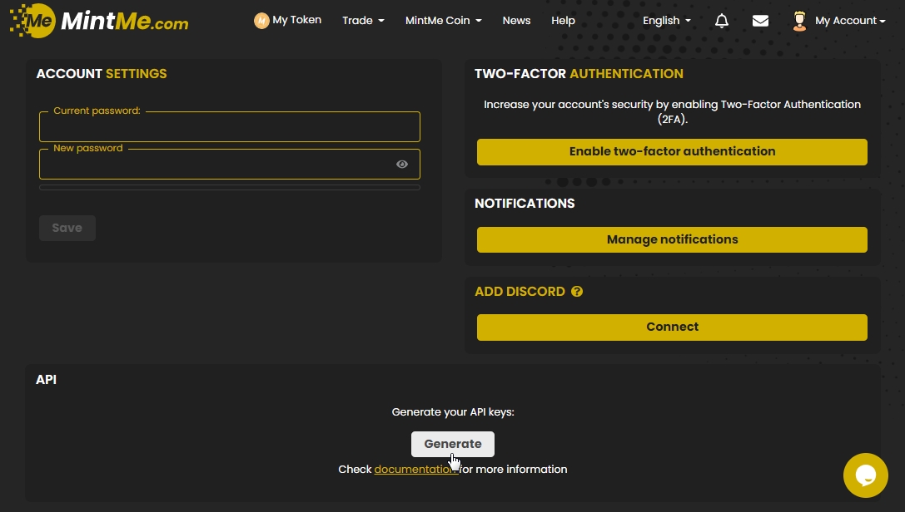Generate your API keys
Screen dimensions: 905x512
(452, 444)
